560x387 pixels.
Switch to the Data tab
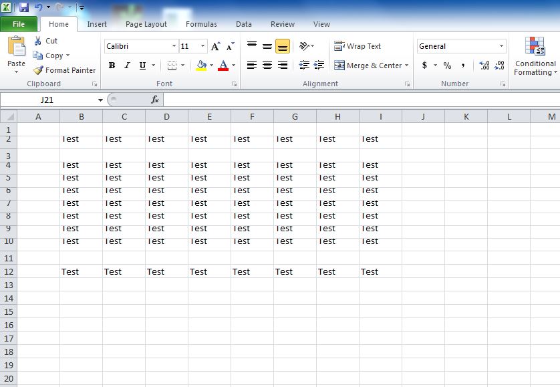243,24
